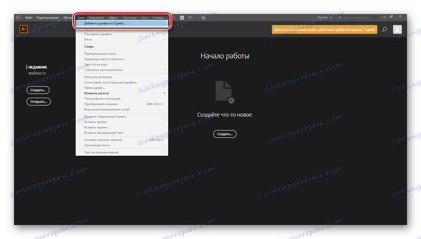Screen dimensions: 421x239
Task: Click the new document page icon
Action: (x=225, y=92)
